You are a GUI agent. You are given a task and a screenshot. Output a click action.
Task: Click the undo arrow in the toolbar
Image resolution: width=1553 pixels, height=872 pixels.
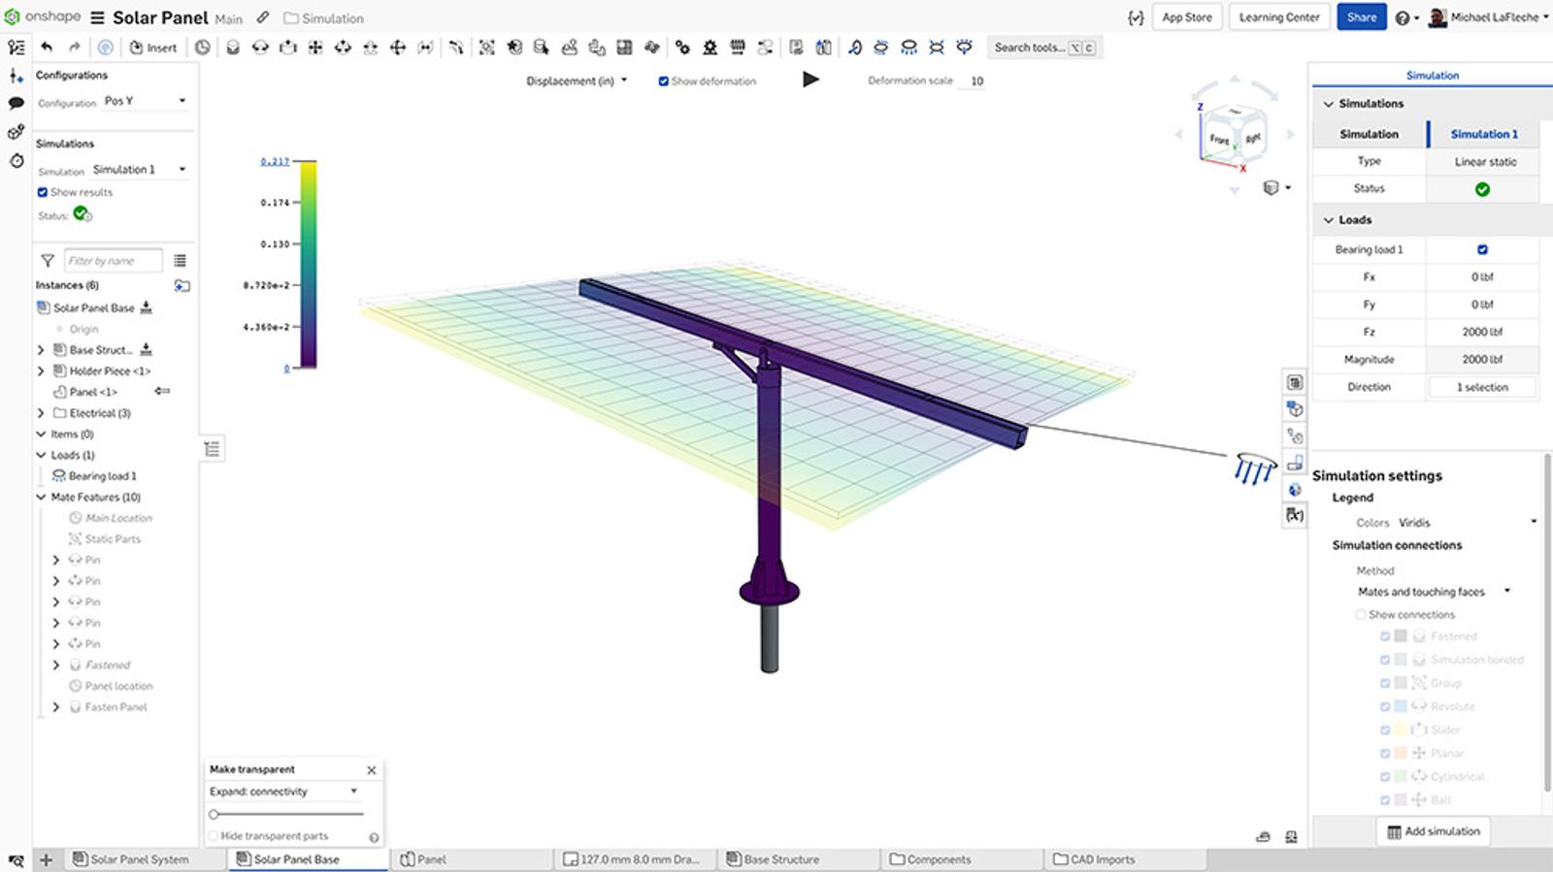pyautogui.click(x=47, y=47)
